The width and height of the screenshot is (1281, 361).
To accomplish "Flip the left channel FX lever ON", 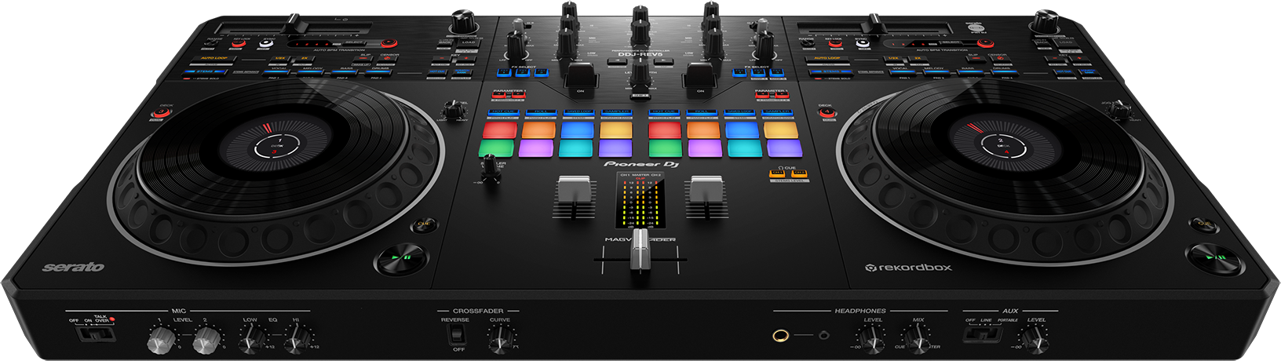I will click(x=581, y=77).
